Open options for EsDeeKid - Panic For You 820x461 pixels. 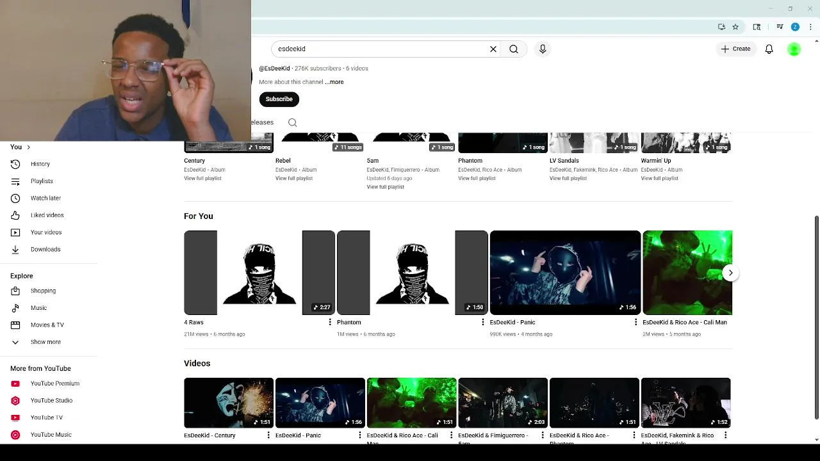(x=635, y=322)
